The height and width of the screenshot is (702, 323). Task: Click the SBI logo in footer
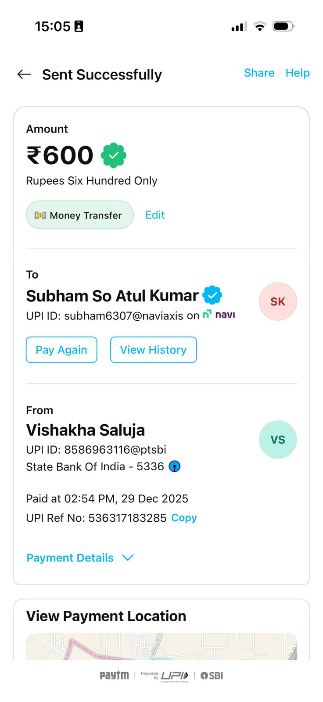[x=212, y=676]
